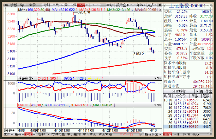
Task: Expand the 15分 period dropdown arrow
Action: [87, 5]
